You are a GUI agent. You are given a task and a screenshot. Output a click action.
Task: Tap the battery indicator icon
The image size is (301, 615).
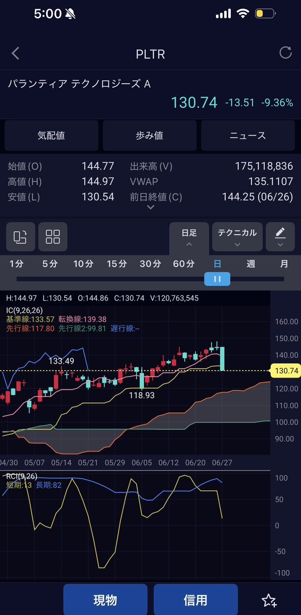pos(265,14)
